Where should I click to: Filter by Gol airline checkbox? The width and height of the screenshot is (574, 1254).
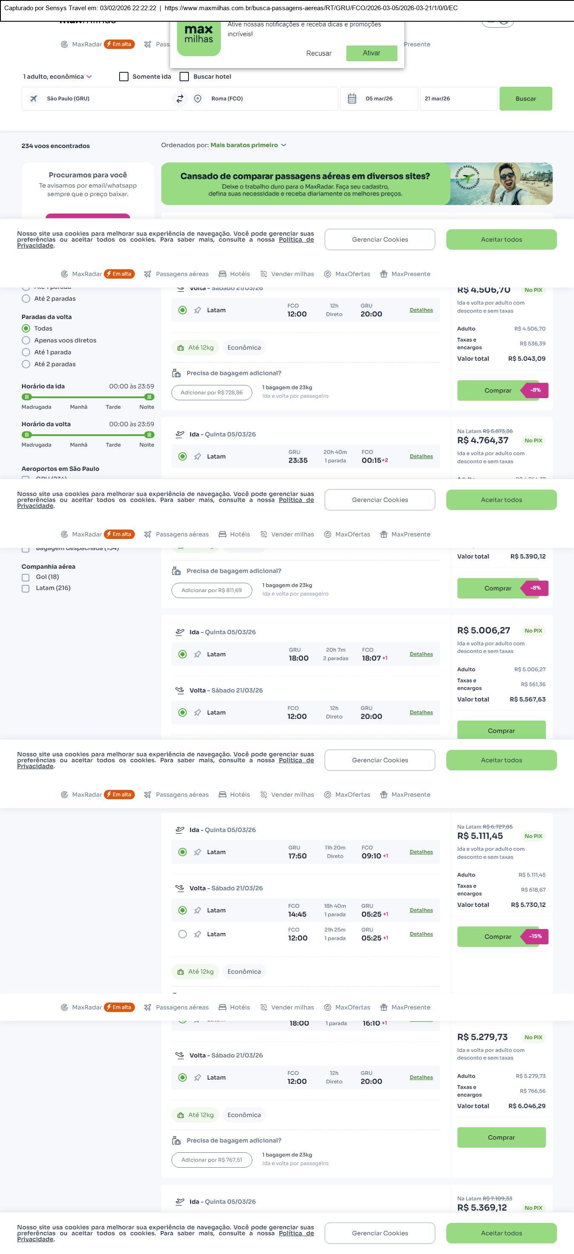tap(26, 577)
